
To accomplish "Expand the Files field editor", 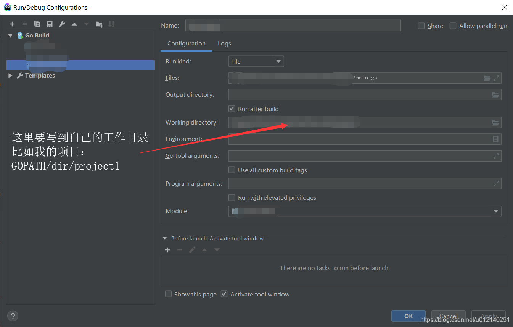I will [496, 78].
